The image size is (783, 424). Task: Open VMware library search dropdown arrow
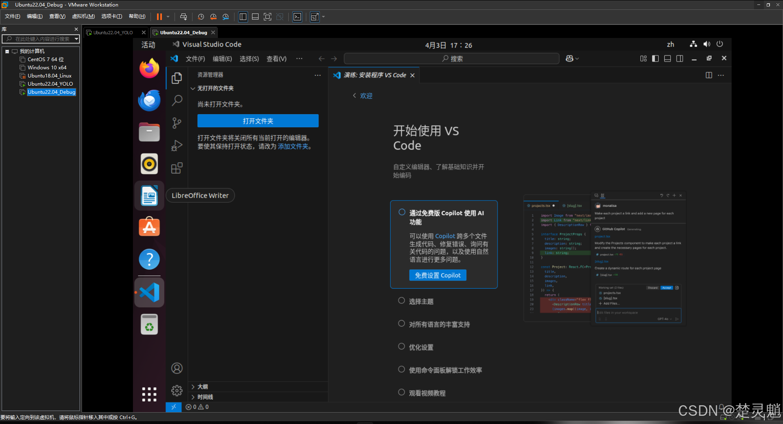tap(76, 39)
